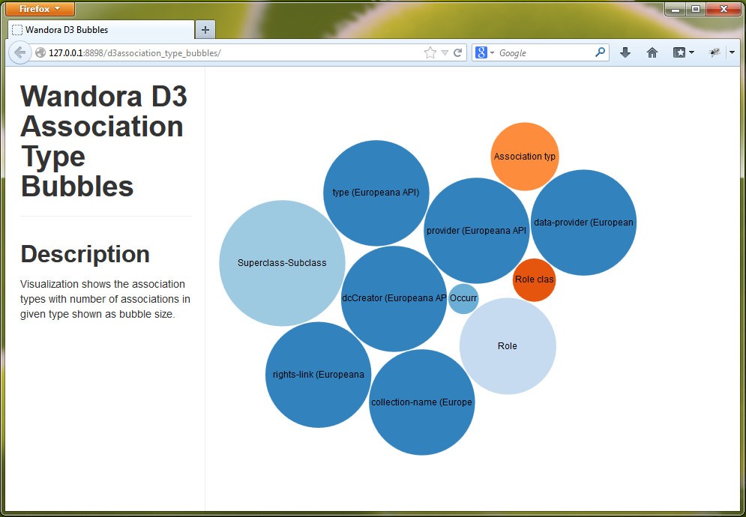
Task: Toggle bookmarking with the star icon
Action: (429, 52)
